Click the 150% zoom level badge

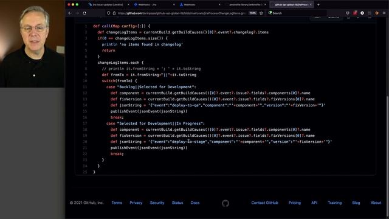(x=253, y=13)
